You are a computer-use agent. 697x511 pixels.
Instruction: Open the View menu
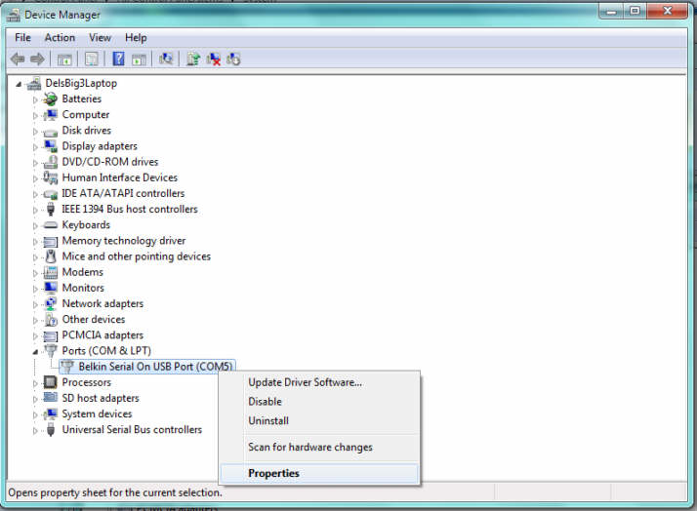coord(100,38)
